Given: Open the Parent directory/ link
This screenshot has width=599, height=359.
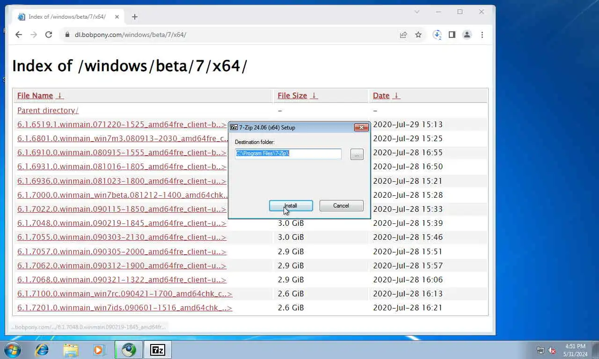Looking at the screenshot, I should 48,110.
